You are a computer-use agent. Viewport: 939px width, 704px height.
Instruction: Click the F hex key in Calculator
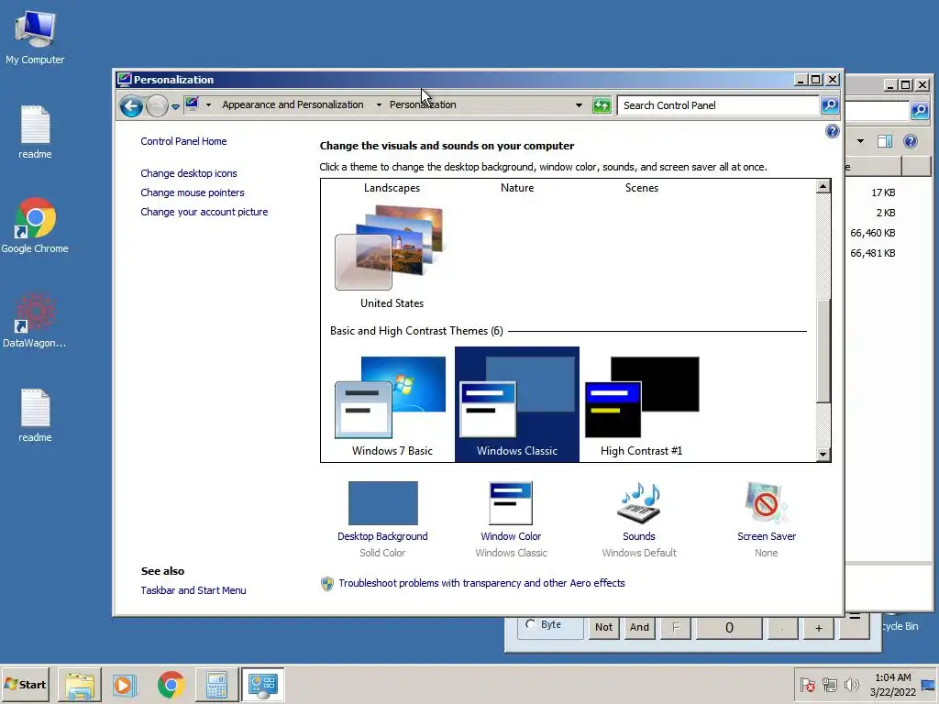click(x=676, y=627)
